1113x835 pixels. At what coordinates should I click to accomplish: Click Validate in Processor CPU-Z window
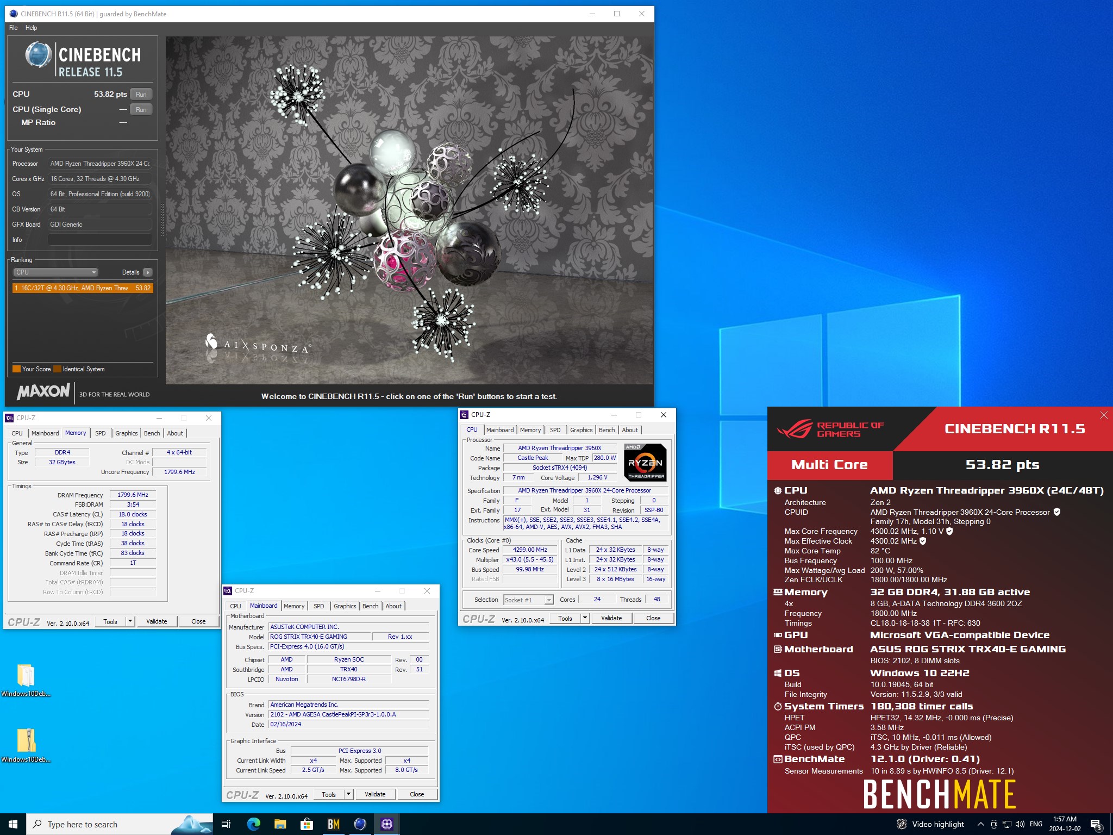coord(611,618)
